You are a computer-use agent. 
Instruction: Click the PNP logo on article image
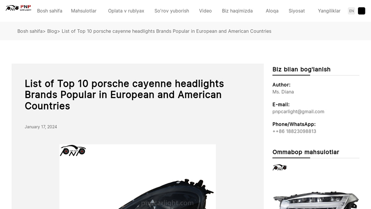pos(73,150)
